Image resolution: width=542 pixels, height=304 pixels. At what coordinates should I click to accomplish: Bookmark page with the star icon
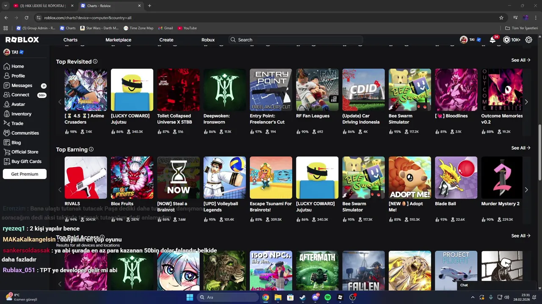click(501, 18)
